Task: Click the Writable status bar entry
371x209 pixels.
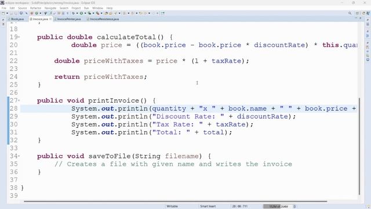Action: (172, 207)
